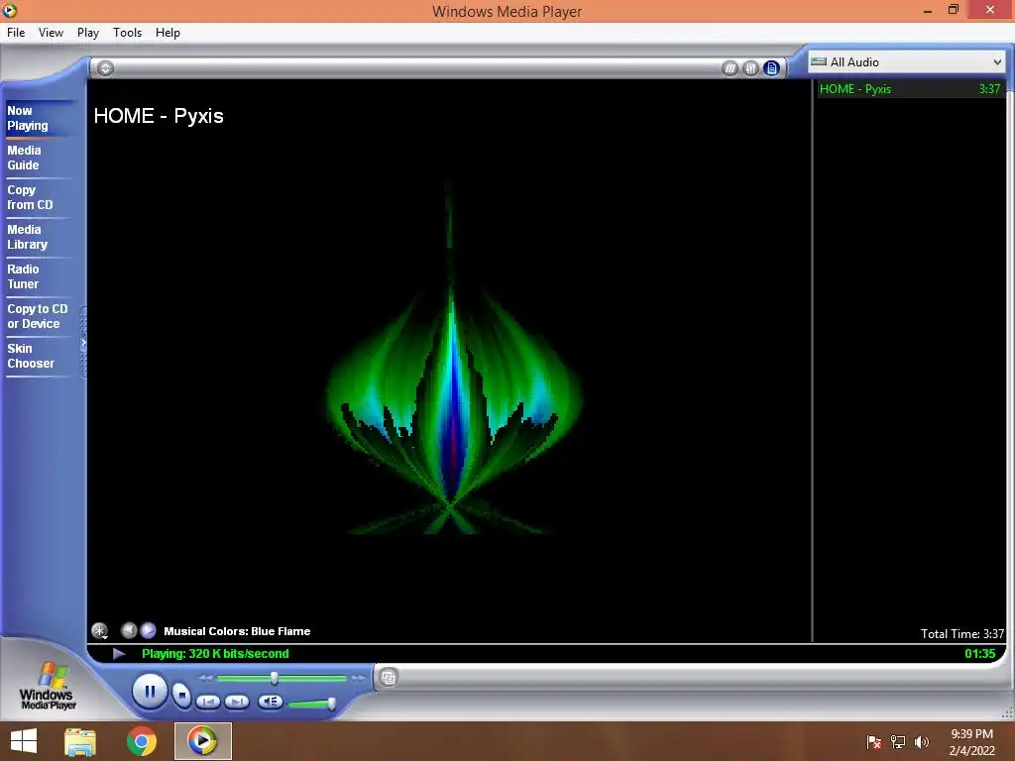Skip to the previous track
The width and height of the screenshot is (1015, 761).
click(208, 702)
